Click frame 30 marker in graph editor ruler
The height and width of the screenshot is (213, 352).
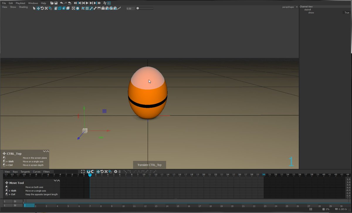click(264, 175)
